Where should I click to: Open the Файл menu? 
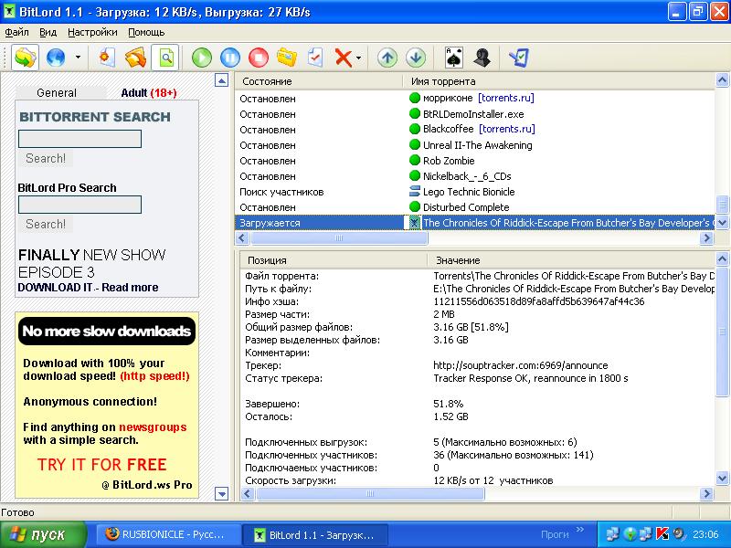coord(16,32)
